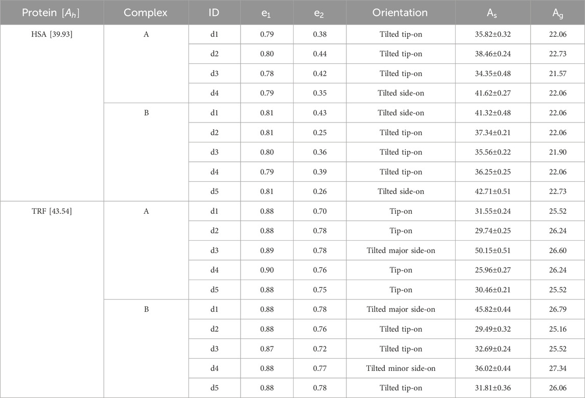Select the TRF [43.54] protein cell

52,211
